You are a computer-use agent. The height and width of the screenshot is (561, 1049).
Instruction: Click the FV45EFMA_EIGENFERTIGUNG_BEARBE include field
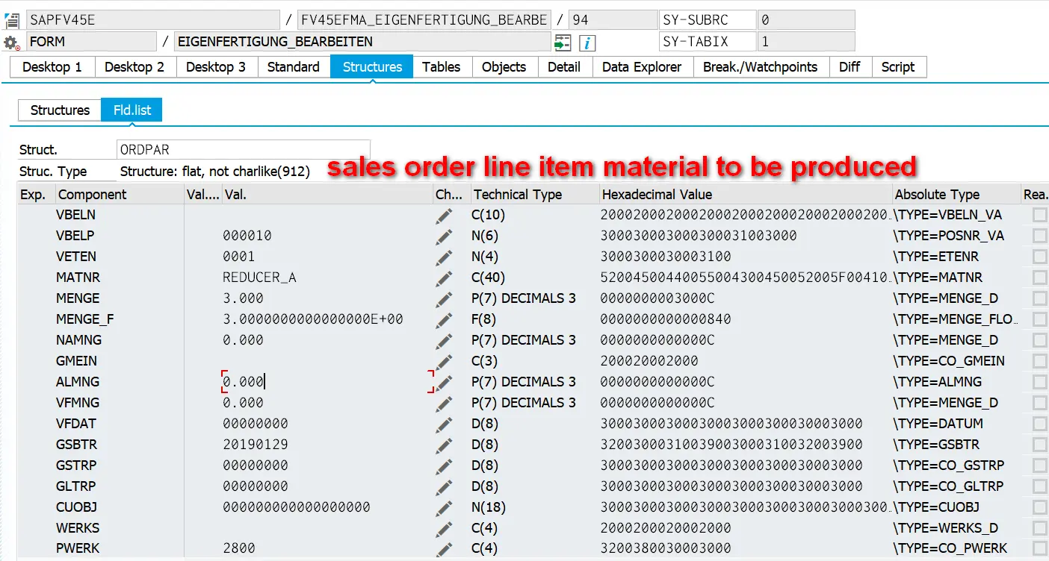424,20
